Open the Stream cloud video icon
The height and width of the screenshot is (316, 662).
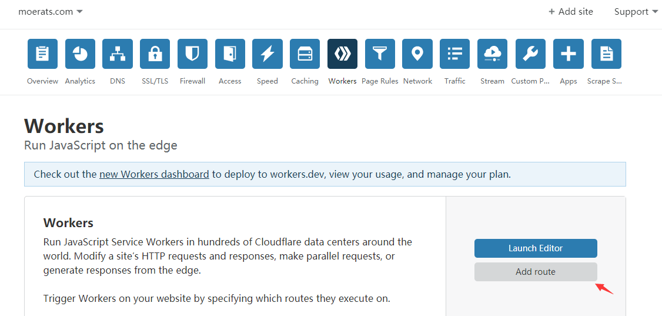pos(492,54)
